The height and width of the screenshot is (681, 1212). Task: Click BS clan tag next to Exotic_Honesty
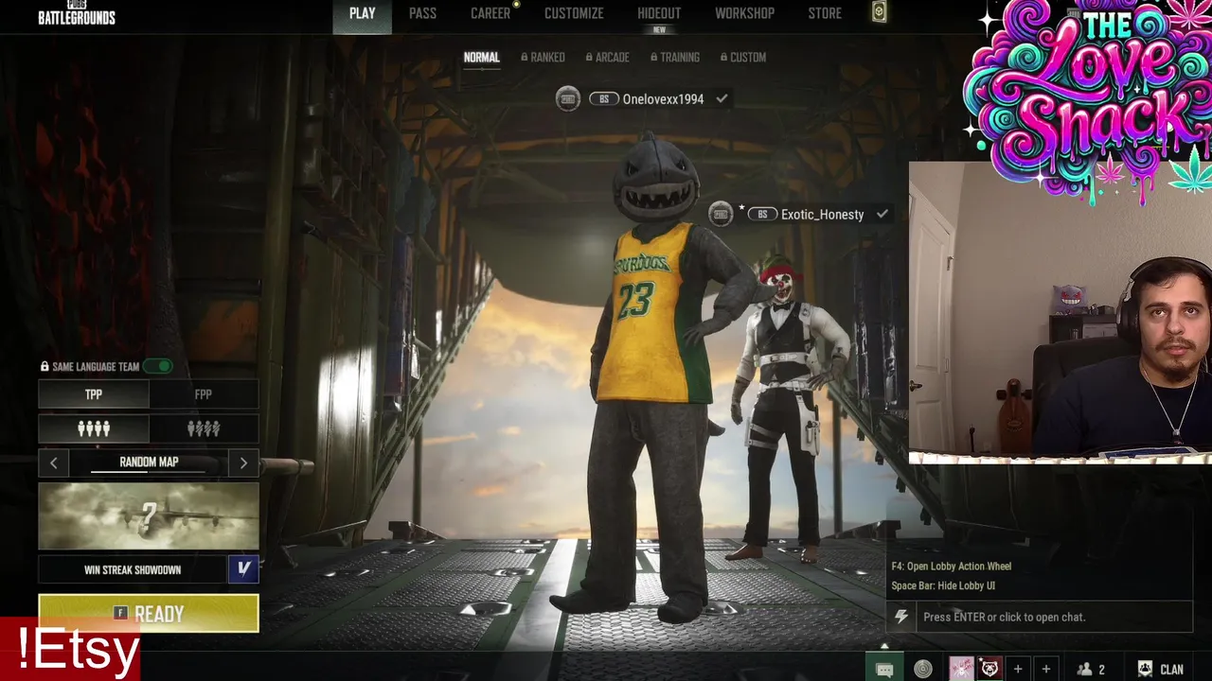click(x=762, y=214)
